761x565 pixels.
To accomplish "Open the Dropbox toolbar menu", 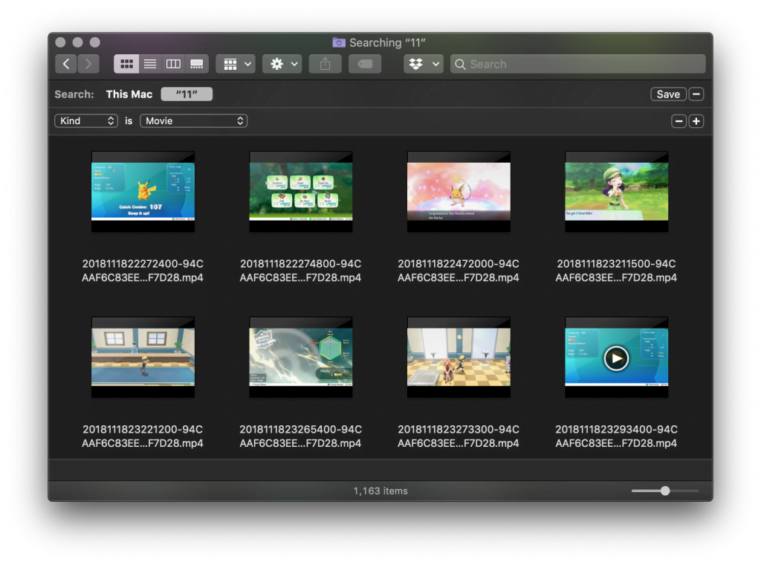I will pyautogui.click(x=424, y=64).
